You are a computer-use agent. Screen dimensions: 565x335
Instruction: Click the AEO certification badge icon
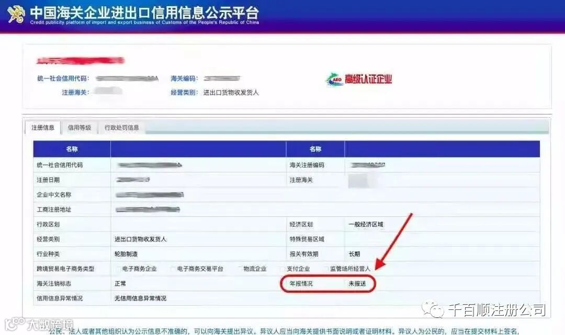click(334, 79)
